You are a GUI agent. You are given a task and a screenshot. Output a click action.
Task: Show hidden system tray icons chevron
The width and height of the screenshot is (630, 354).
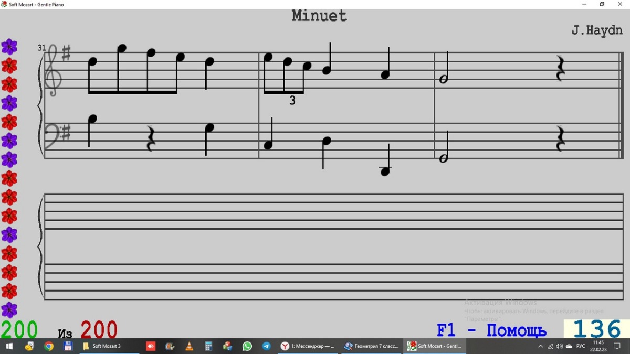(541, 346)
